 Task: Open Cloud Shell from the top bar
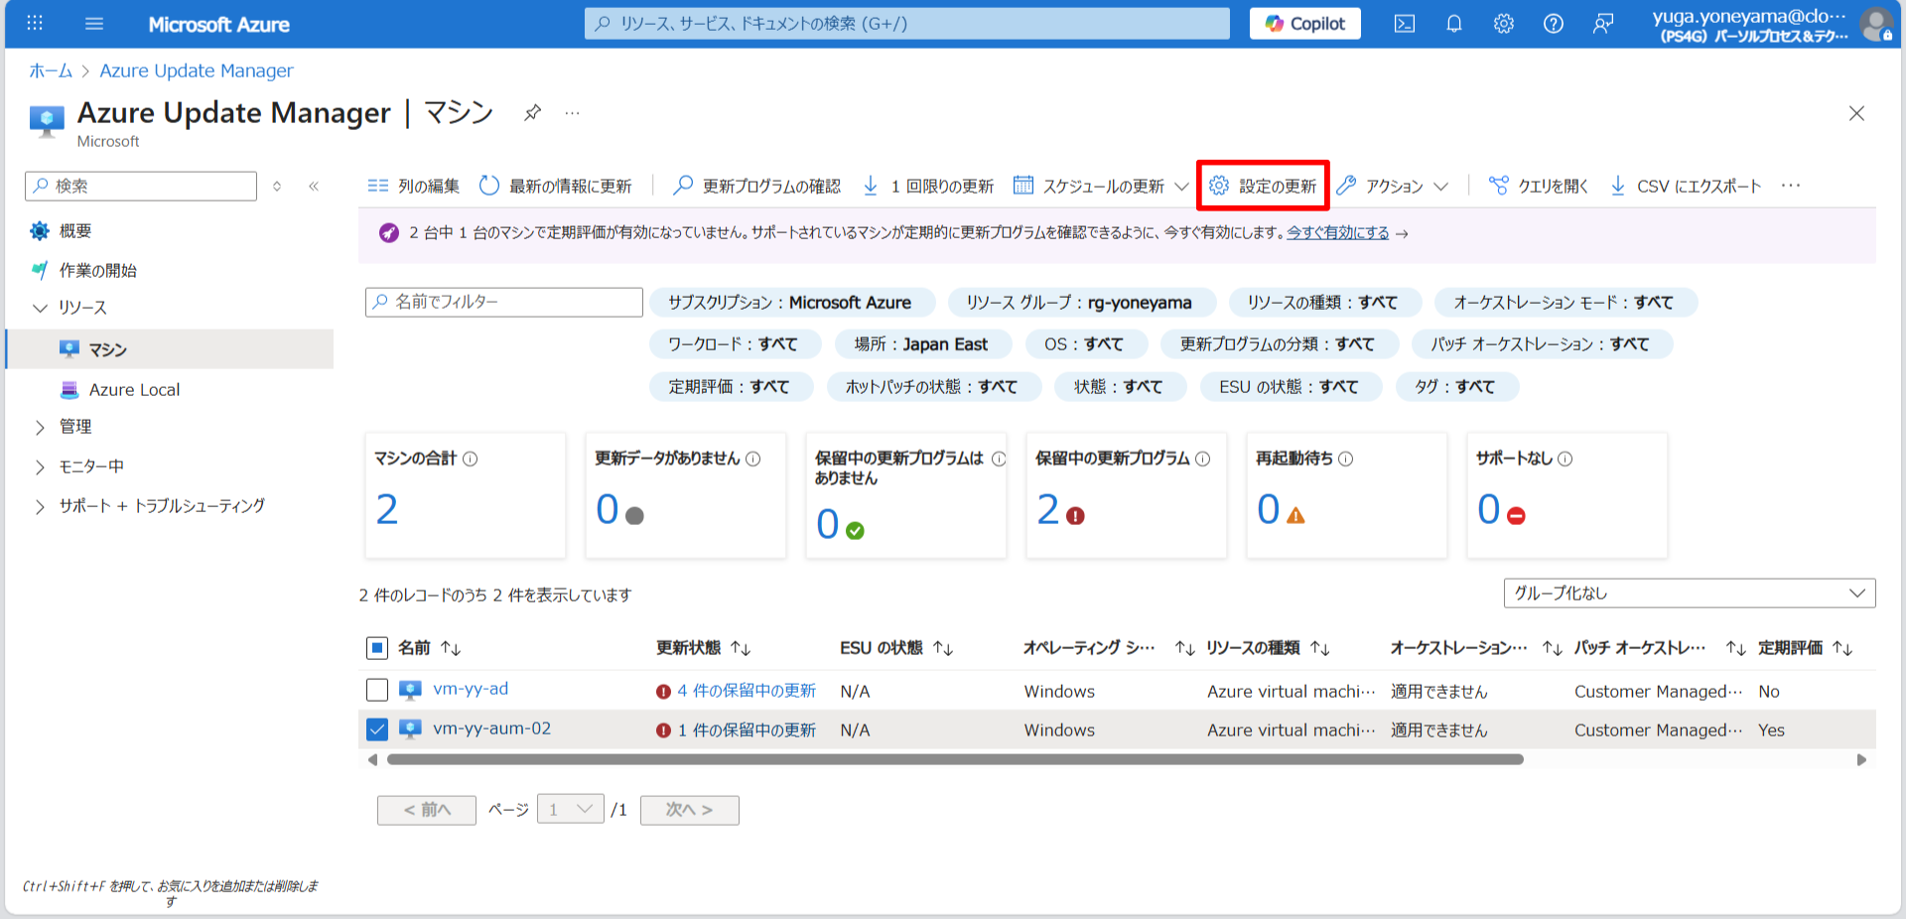point(1405,23)
